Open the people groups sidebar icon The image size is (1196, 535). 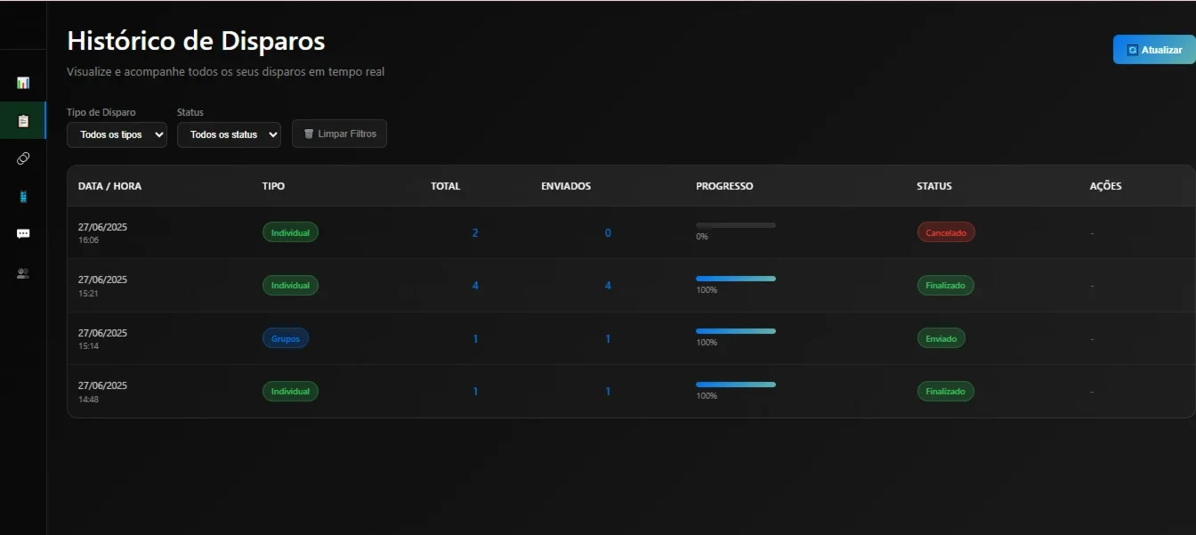(23, 273)
